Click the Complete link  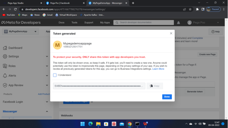click(197, 38)
